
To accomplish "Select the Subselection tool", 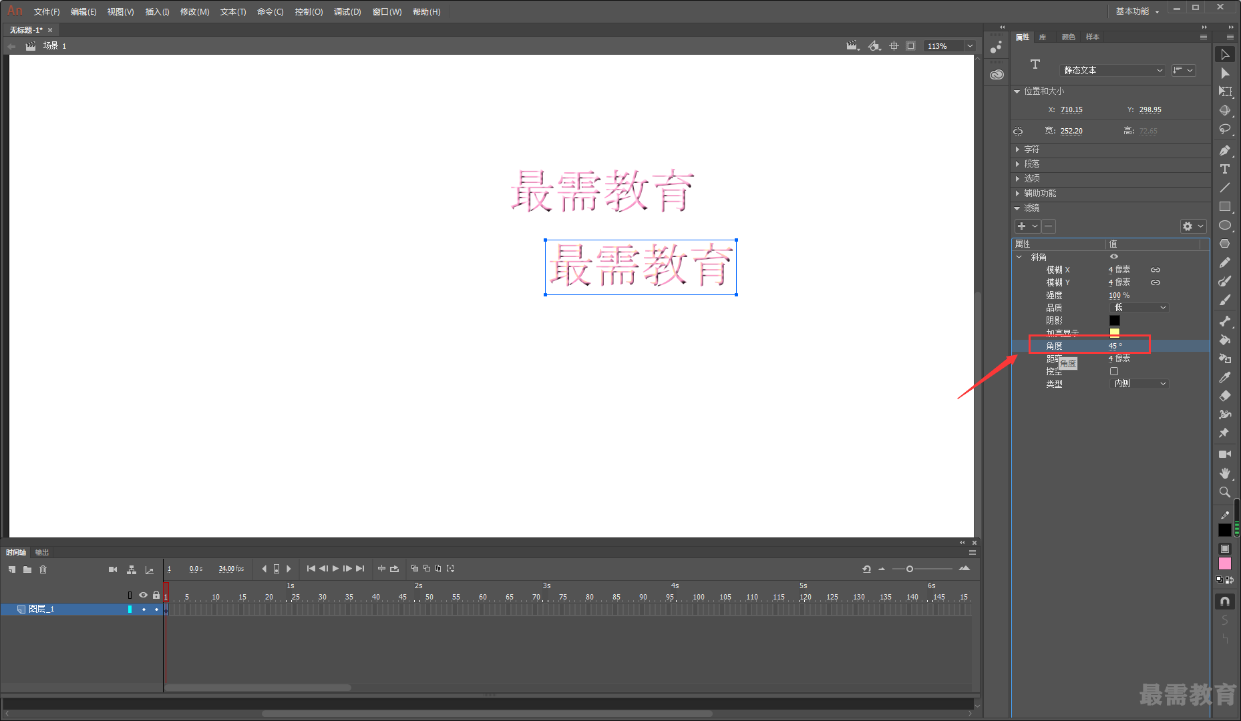I will [1225, 73].
